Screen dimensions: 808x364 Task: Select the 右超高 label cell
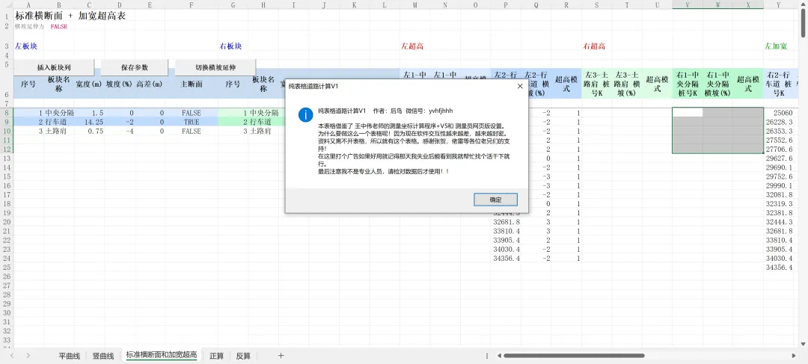click(593, 46)
